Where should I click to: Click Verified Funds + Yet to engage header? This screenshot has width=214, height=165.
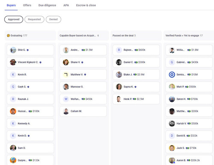click(x=189, y=35)
